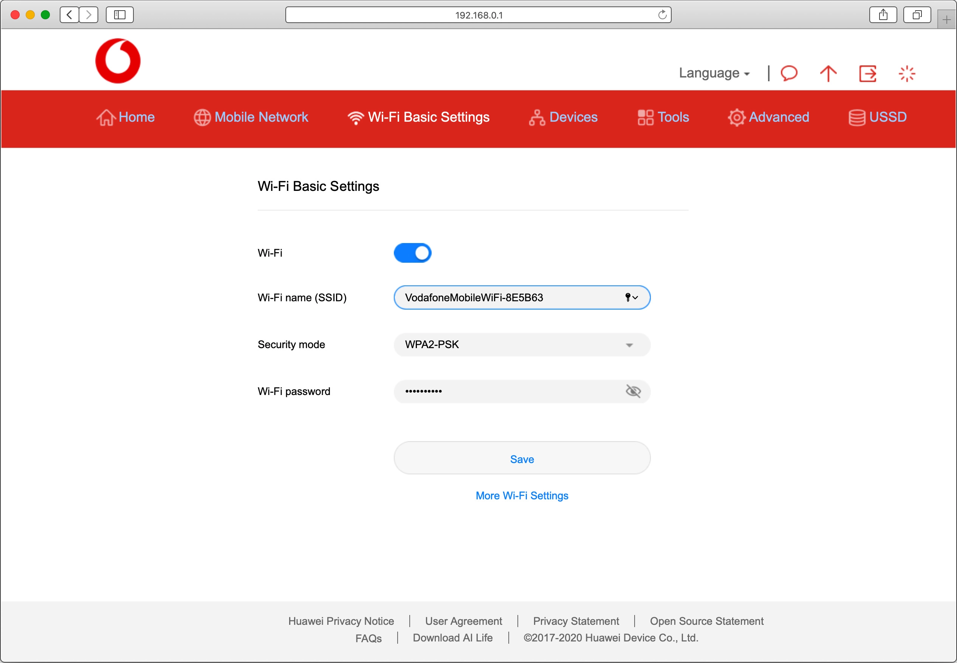Open the SMS messages speech bubble icon
The image size is (957, 663).
tap(789, 74)
